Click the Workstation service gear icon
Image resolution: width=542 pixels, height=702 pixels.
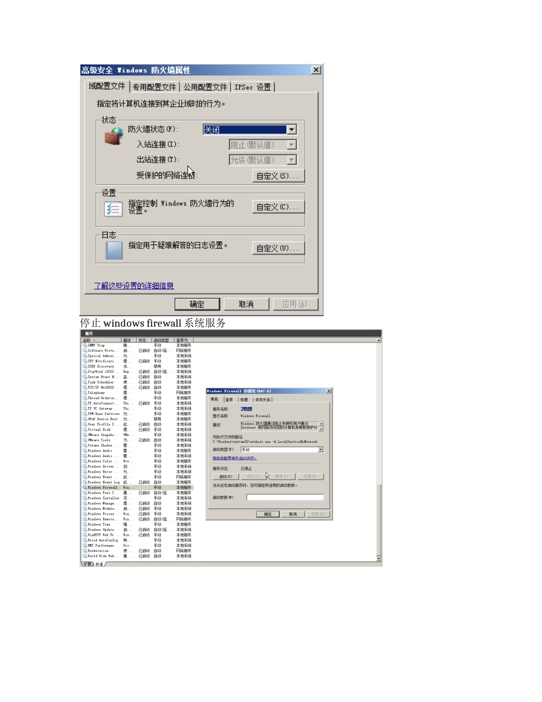coord(84,551)
